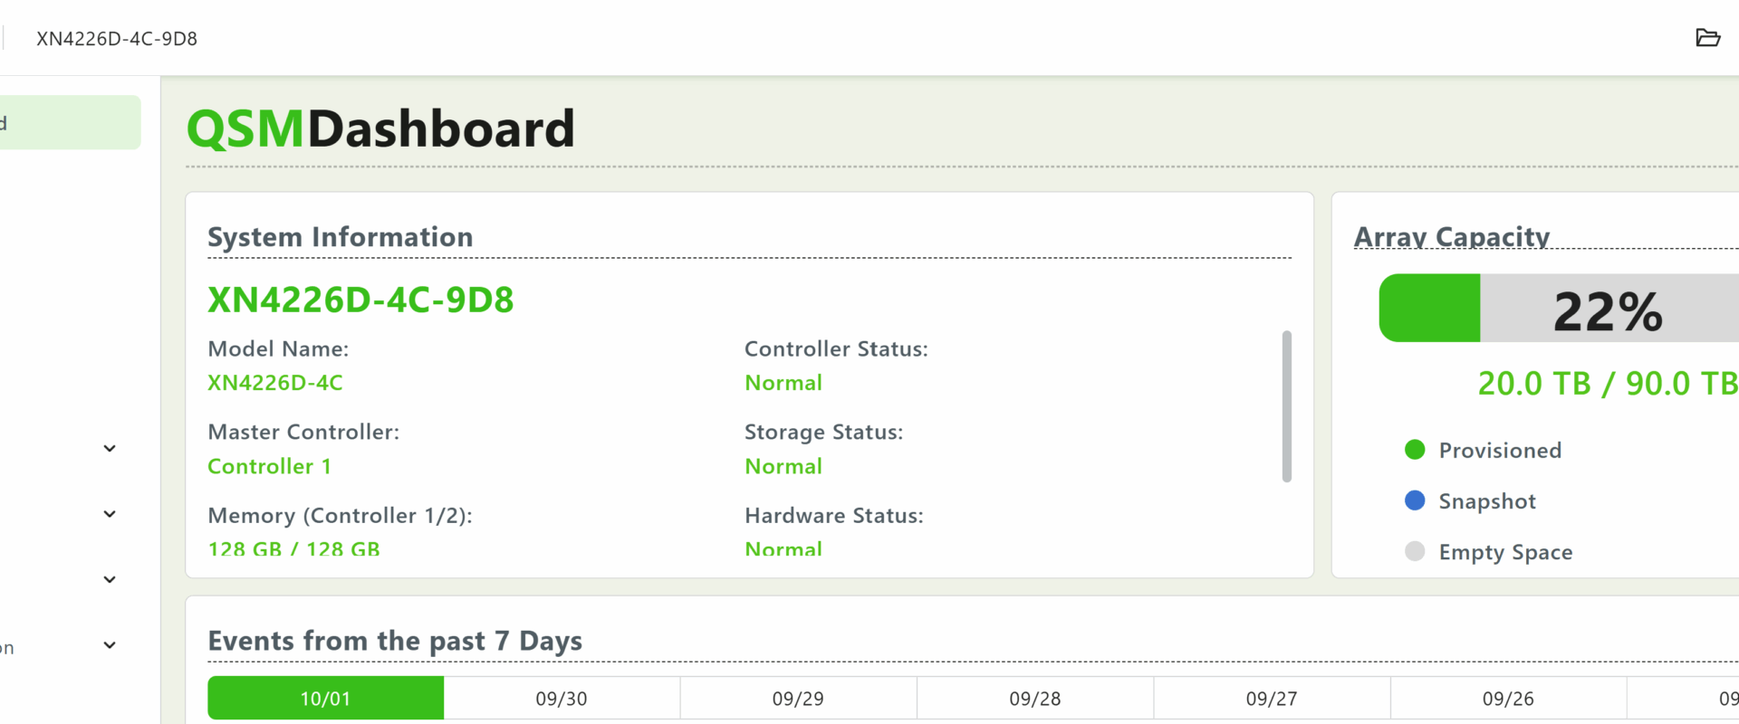Select the 10/01 events tab
Viewport: 1739px width, 724px height.
pos(325,699)
